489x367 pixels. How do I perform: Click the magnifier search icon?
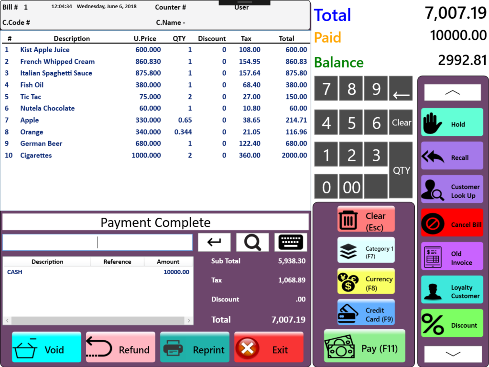tap(252, 242)
